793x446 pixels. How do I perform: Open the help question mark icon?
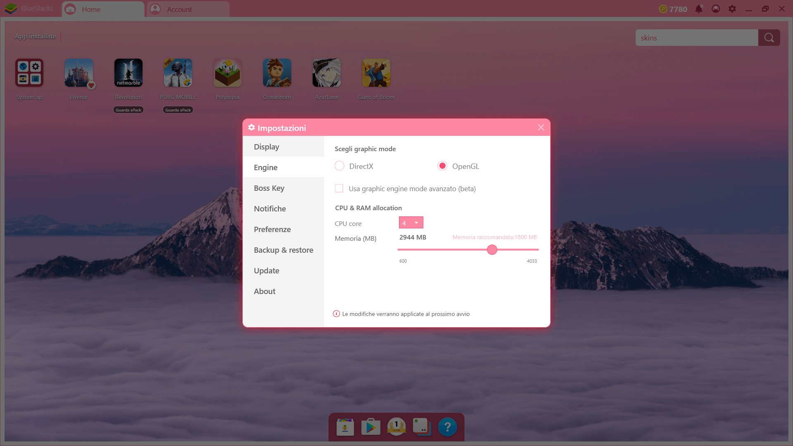tap(448, 427)
